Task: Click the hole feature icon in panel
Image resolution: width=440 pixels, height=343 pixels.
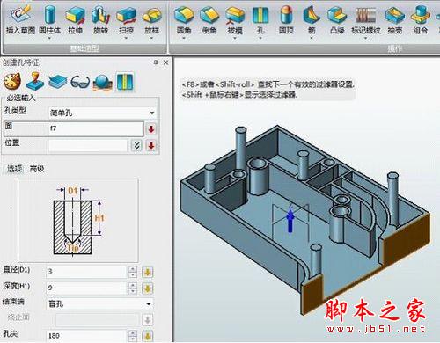Action: coord(125,82)
